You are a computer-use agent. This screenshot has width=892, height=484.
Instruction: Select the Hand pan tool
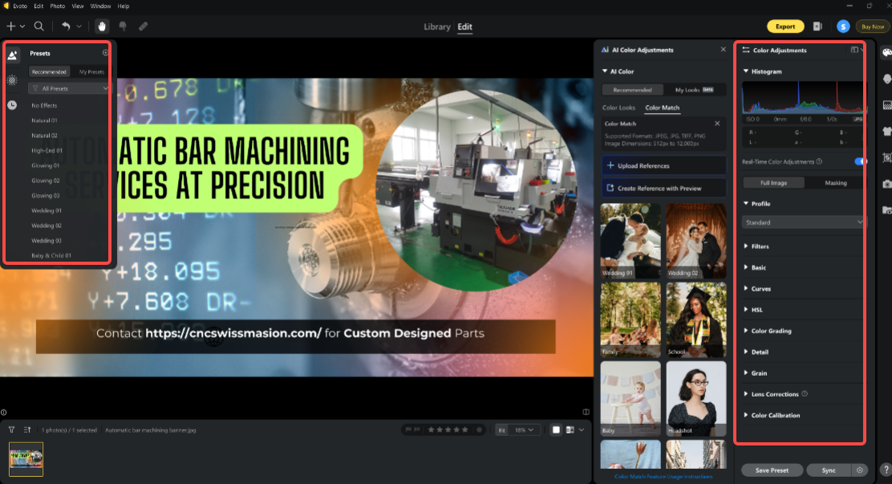point(102,26)
